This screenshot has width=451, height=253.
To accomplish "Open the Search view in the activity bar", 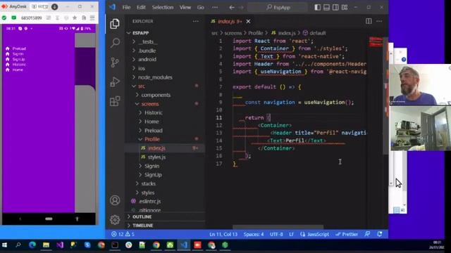I will [115, 43].
